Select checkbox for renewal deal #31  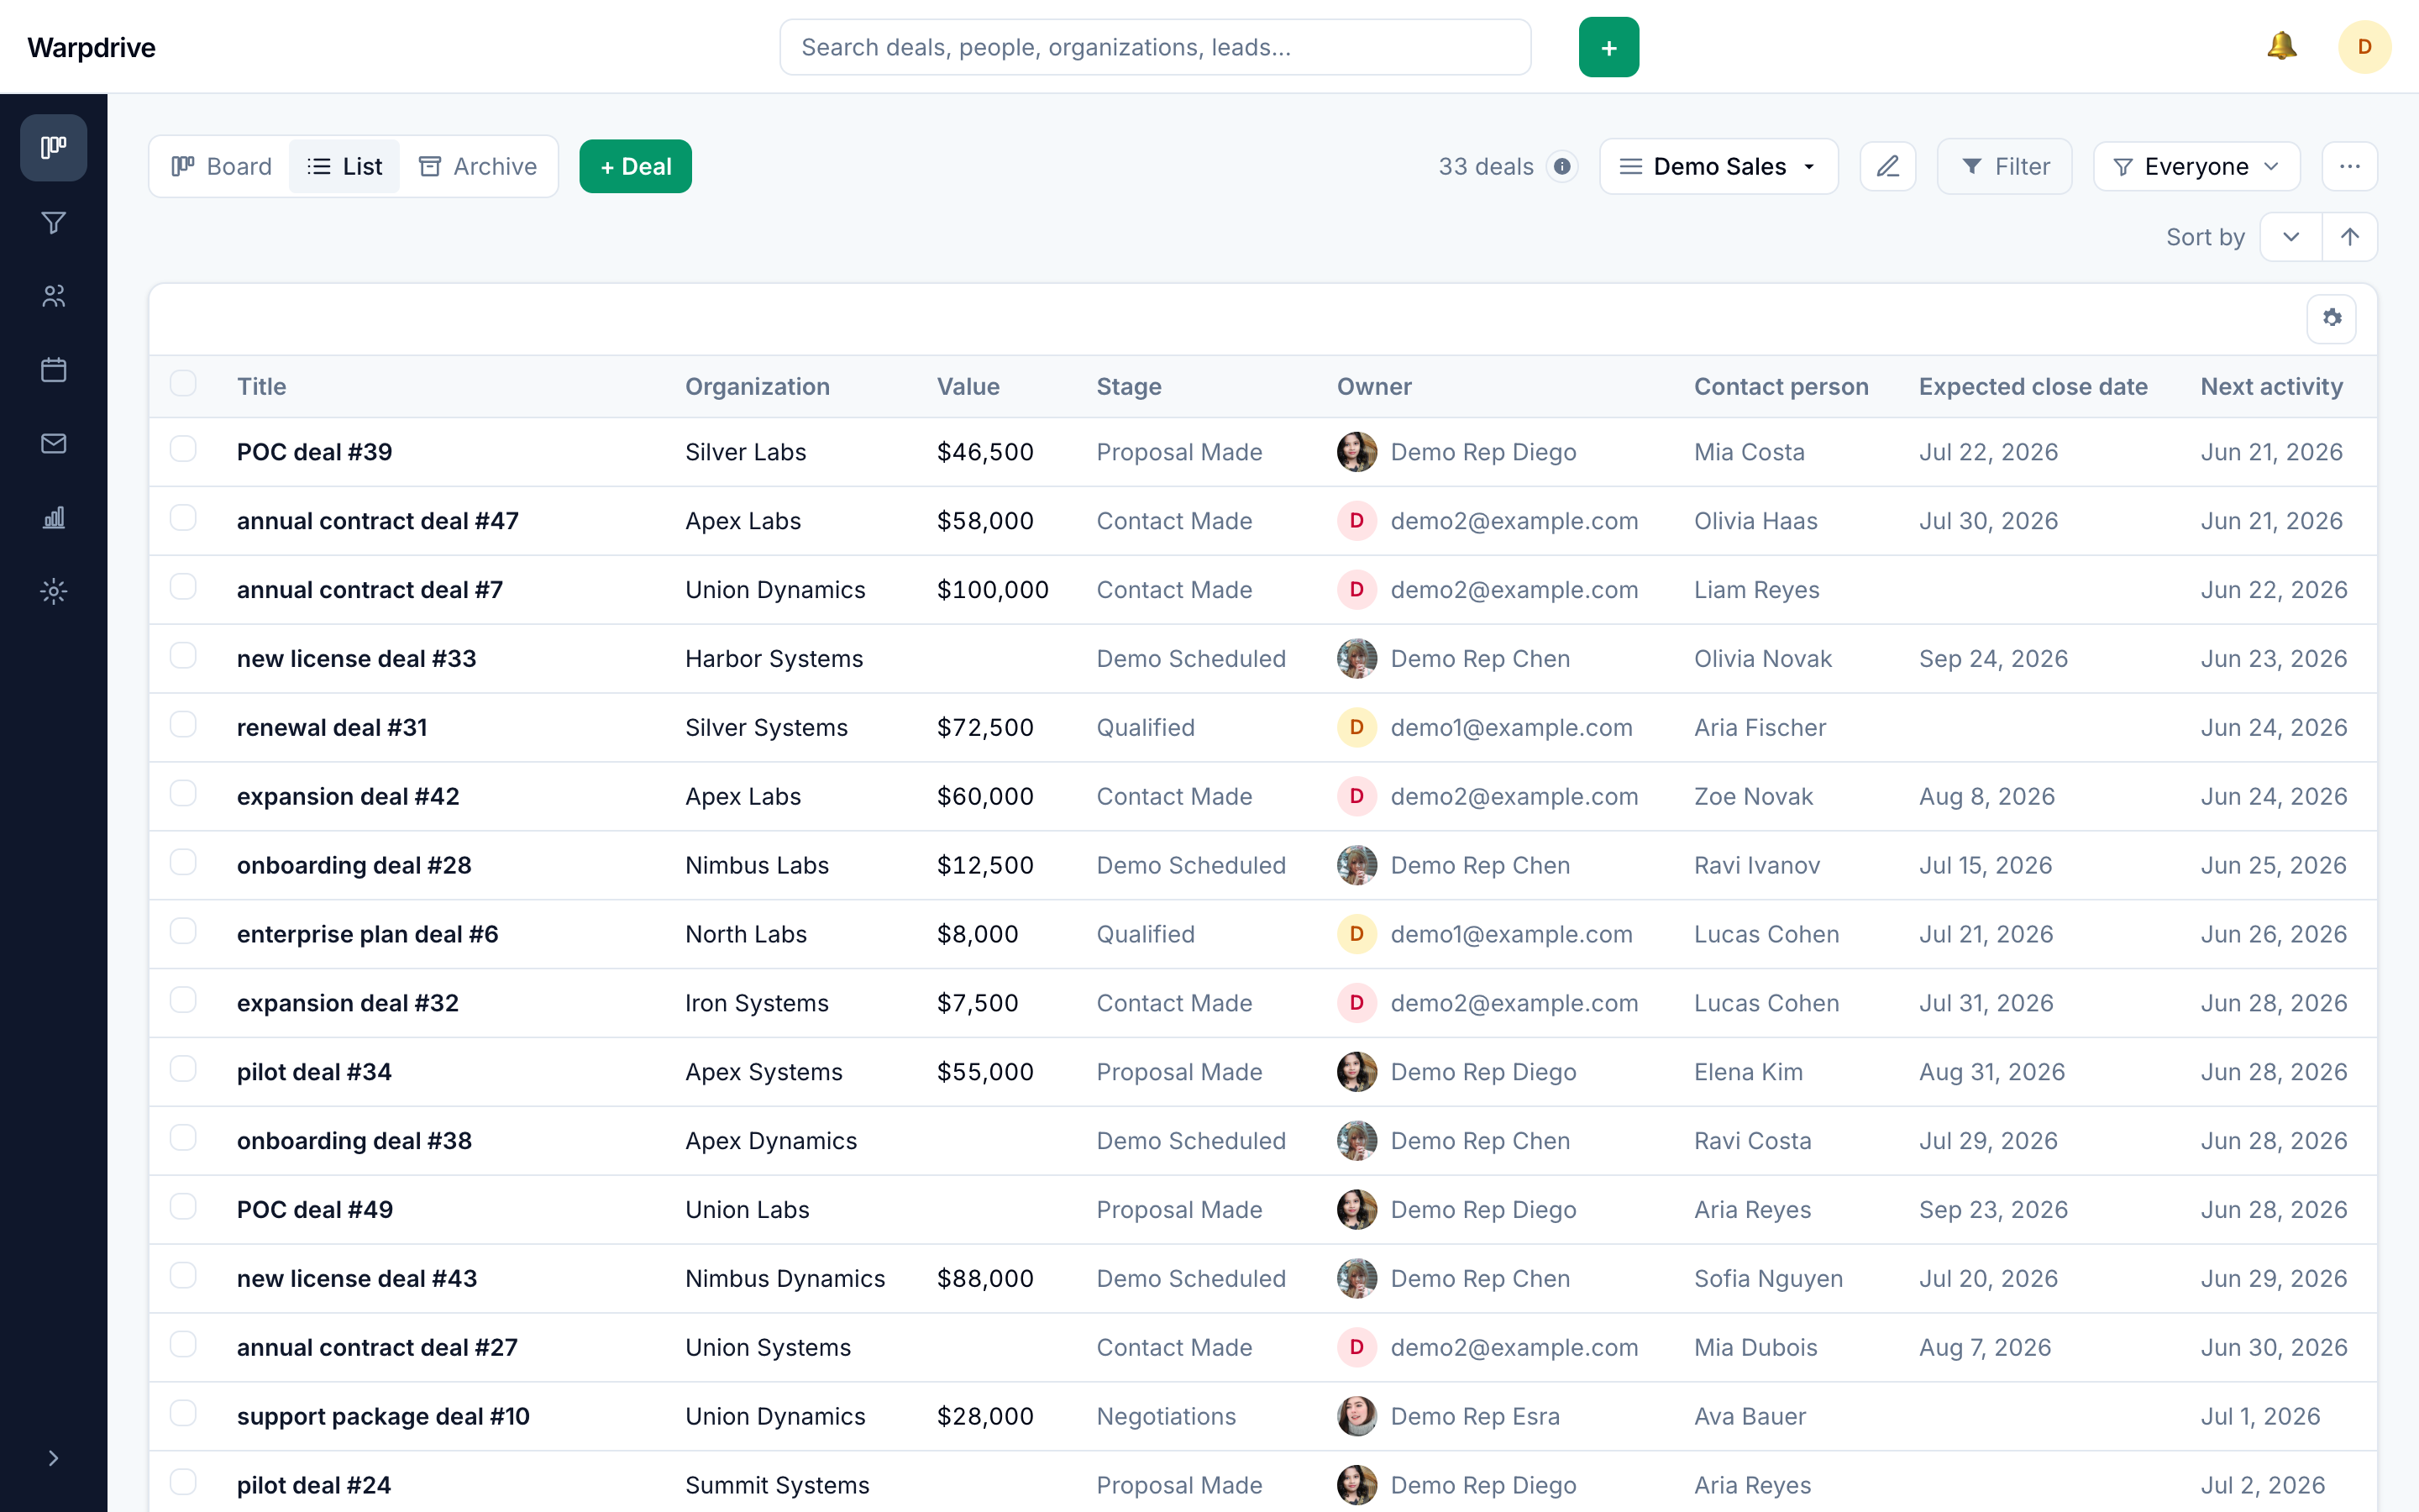pyautogui.click(x=183, y=725)
